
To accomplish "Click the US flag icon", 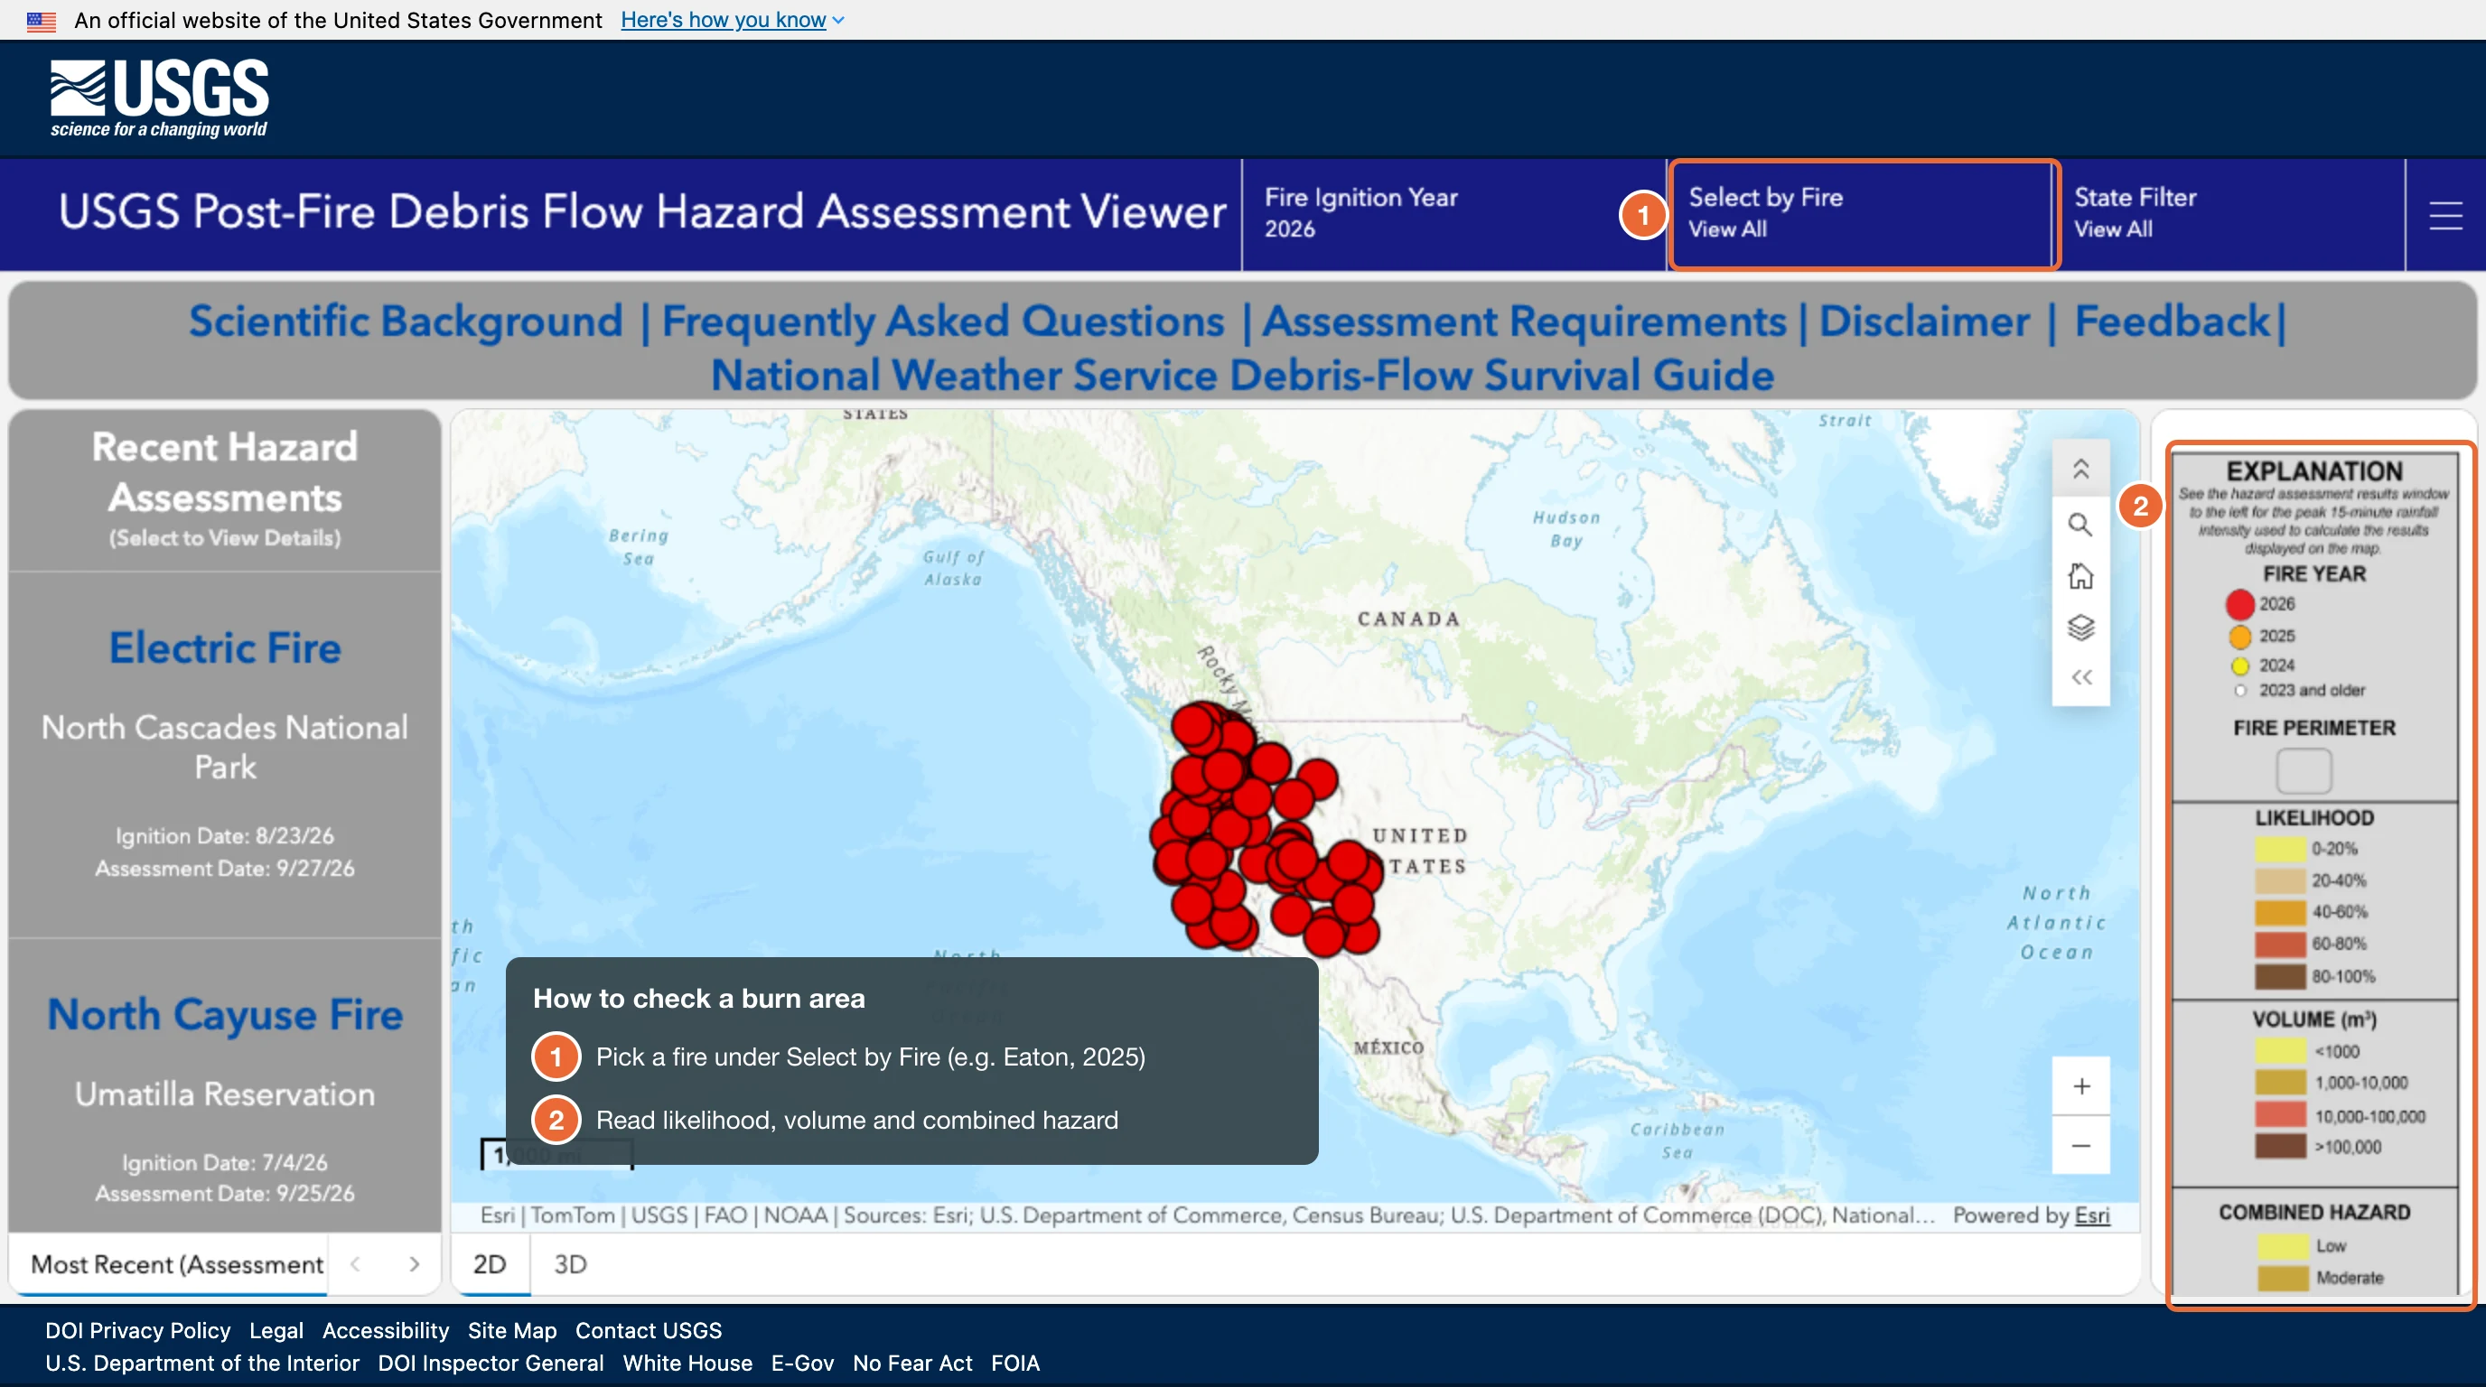I will 42,20.
